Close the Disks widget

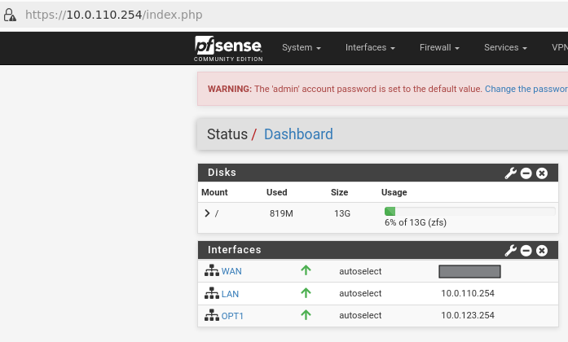click(541, 173)
